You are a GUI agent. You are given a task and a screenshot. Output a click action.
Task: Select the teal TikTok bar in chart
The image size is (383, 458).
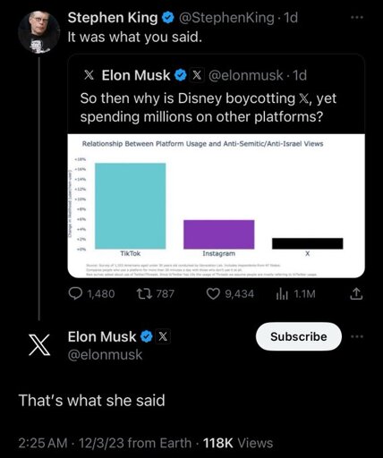[x=131, y=206]
